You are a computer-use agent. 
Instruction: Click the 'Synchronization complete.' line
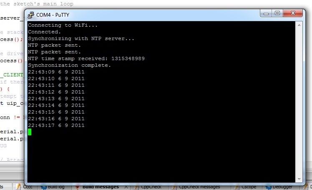click(x=69, y=65)
